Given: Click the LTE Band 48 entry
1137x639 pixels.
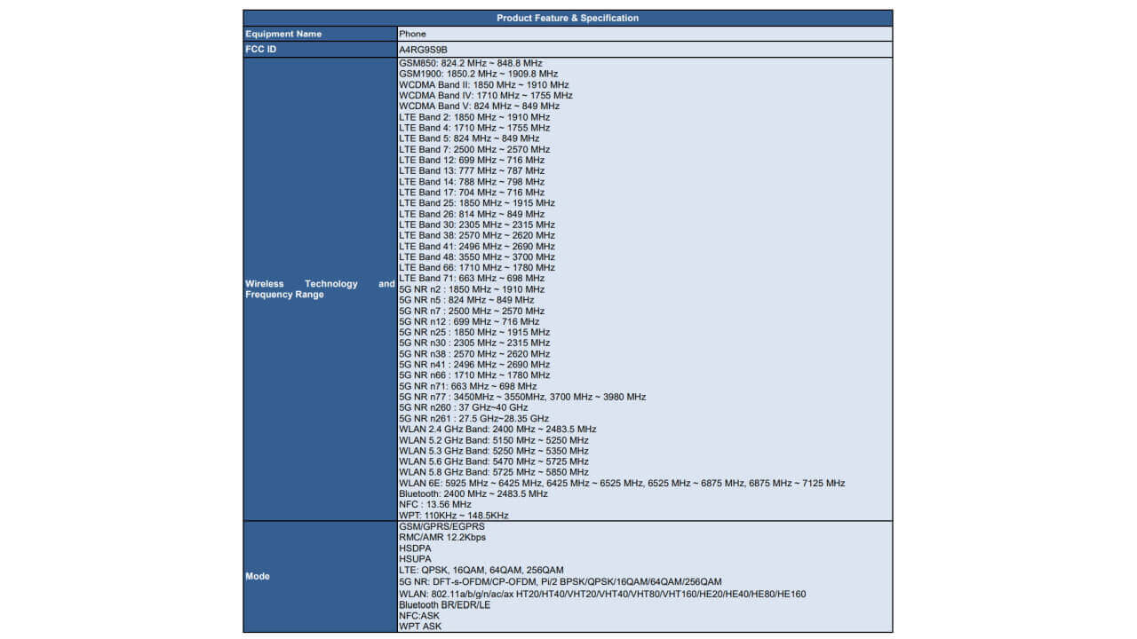Looking at the screenshot, I should [x=477, y=256].
